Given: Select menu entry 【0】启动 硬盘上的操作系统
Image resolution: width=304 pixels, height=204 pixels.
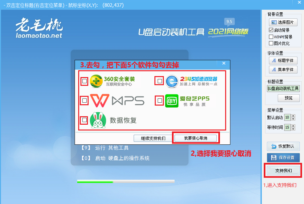Looking at the screenshot, I should point(115,158).
